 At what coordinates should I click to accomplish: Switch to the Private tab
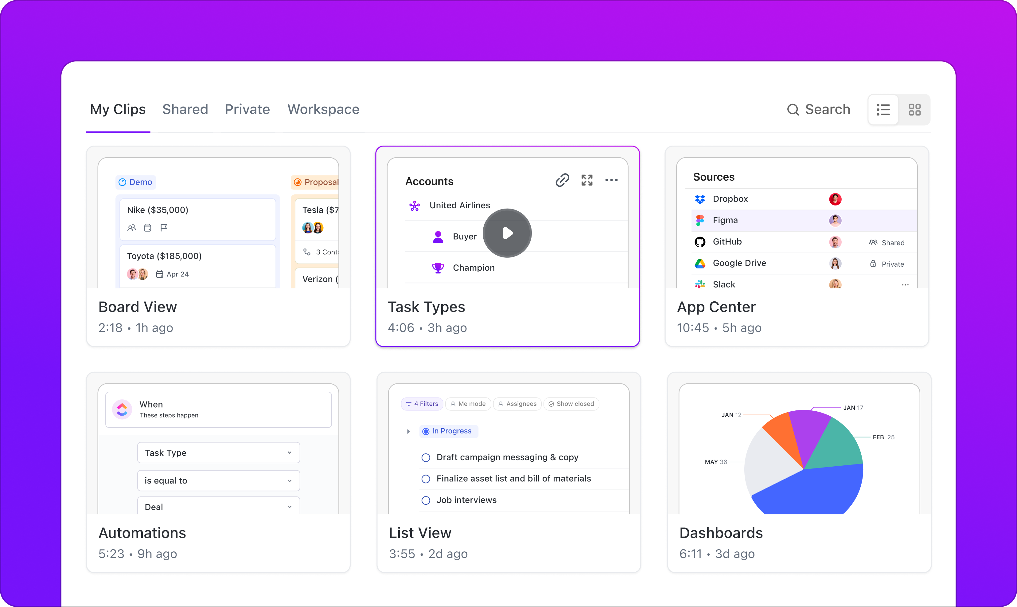coord(248,109)
